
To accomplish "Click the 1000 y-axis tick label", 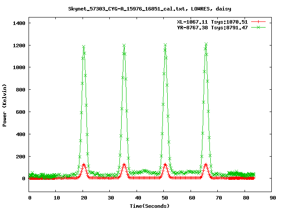I will coord(19,67).
